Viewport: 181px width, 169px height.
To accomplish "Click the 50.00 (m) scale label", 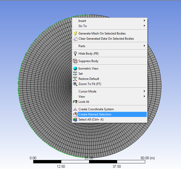I will 148,158.
